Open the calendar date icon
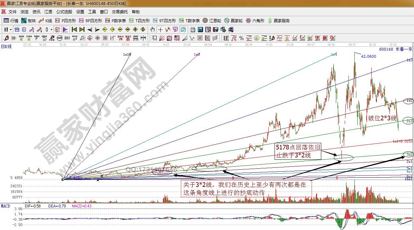The width and height of the screenshot is (414, 230). pyautogui.click(x=192, y=29)
